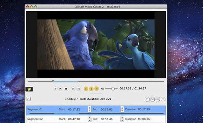The height and width of the screenshot is (123, 203).
Task: Decrease the Segment 01 end time
Action: point(122,111)
